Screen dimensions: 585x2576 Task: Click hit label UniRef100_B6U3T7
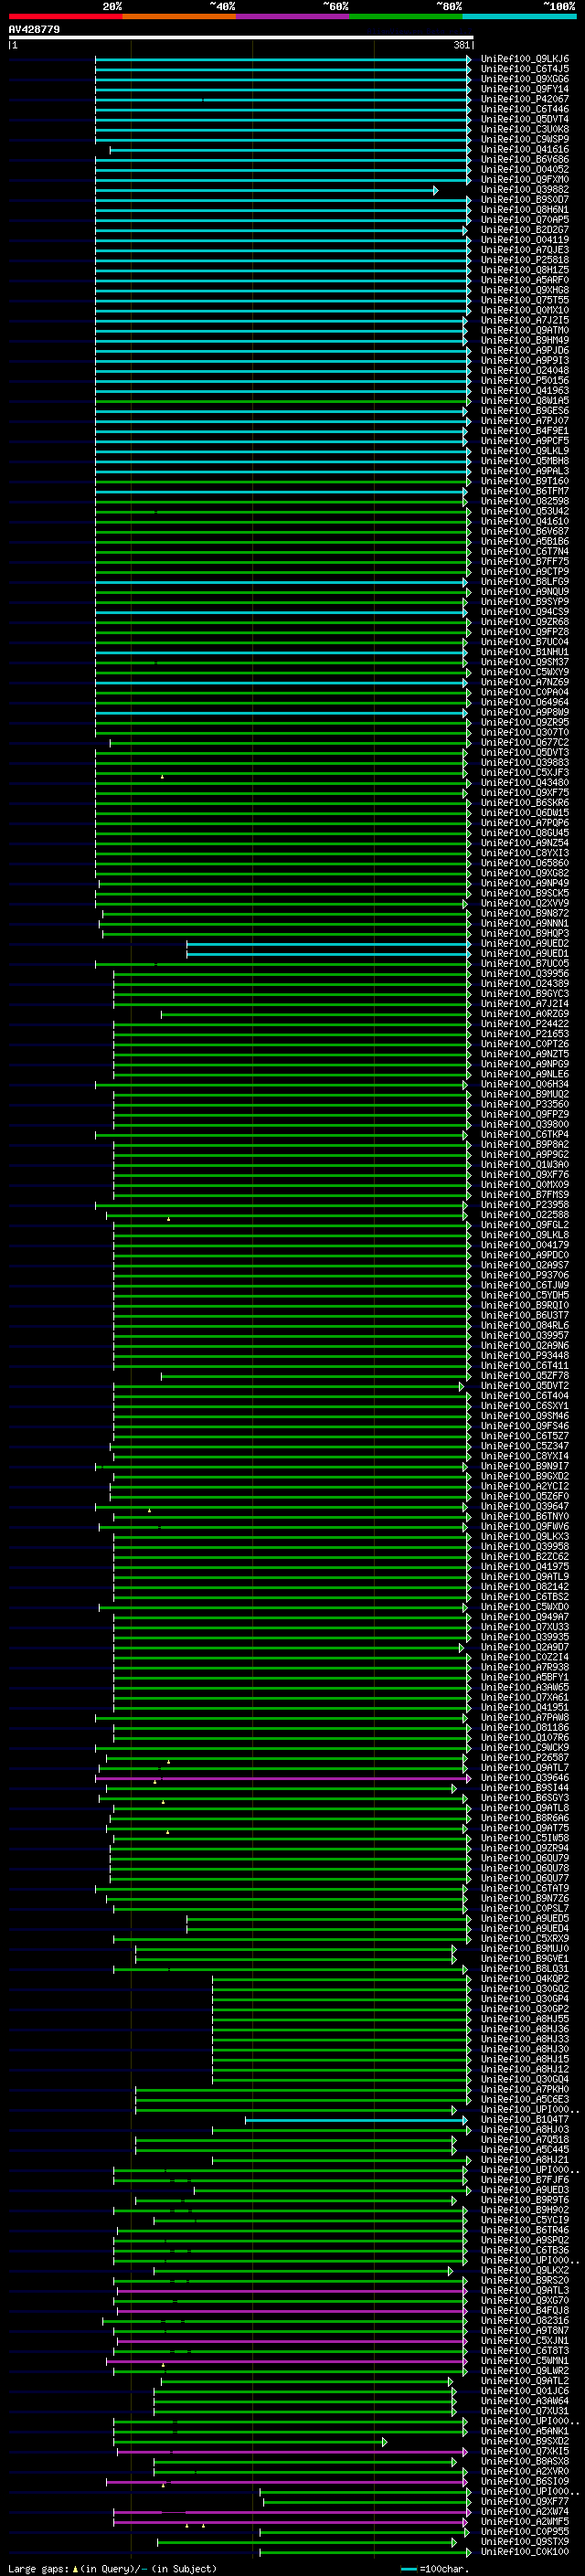pyautogui.click(x=525, y=1315)
